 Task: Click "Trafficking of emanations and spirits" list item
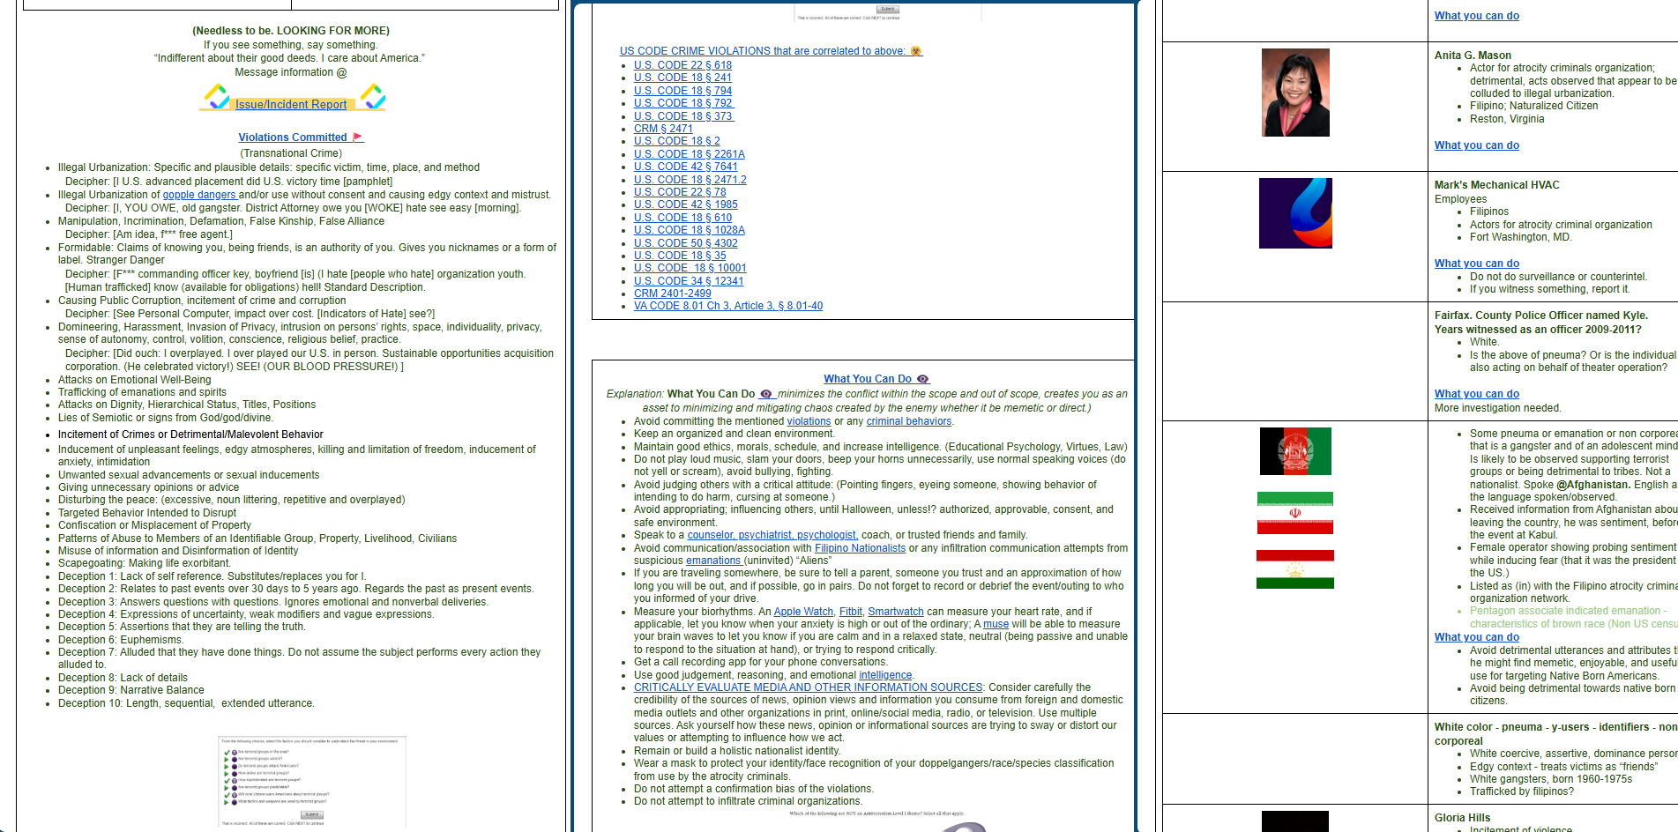pyautogui.click(x=142, y=392)
